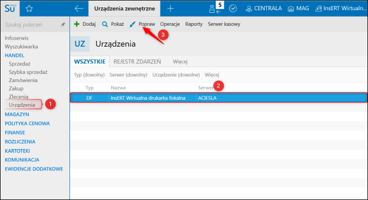Expand the POLITYKA CENOWA section
The width and height of the screenshot is (368, 200).
pyautogui.click(x=27, y=123)
